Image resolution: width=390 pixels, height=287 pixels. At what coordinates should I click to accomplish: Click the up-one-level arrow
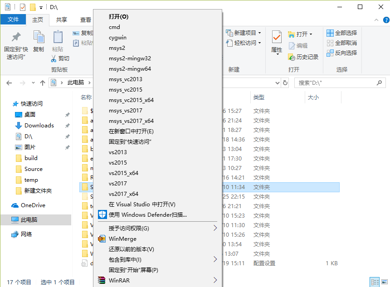tap(43, 83)
